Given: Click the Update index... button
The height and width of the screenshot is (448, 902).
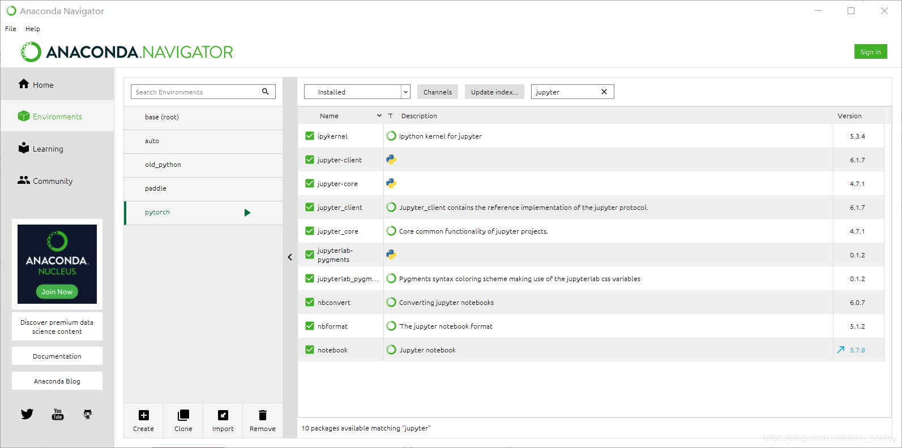Looking at the screenshot, I should coord(494,92).
